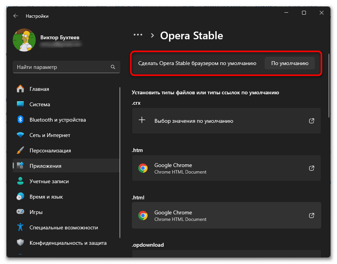
Task: Open Конфиденциальность и защита section
Action: click(66, 243)
